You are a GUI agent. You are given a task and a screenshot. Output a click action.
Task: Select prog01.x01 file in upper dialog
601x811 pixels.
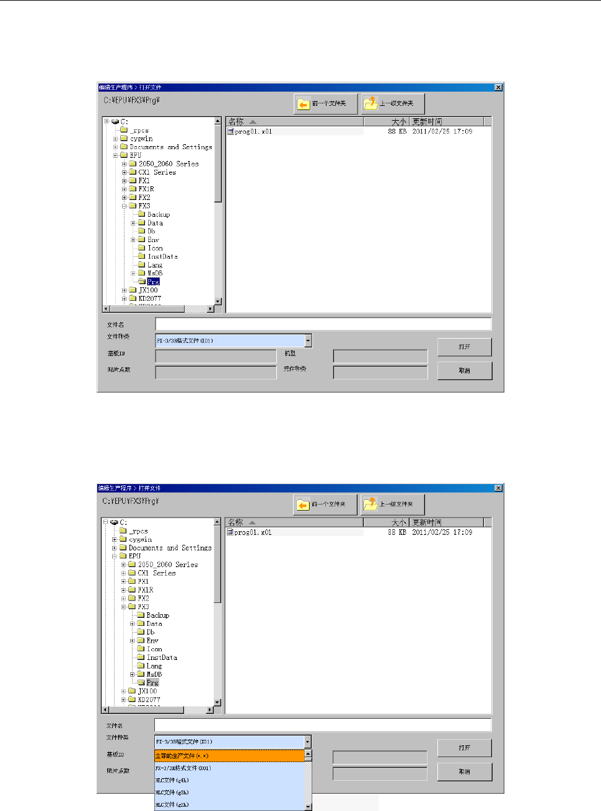[250, 131]
